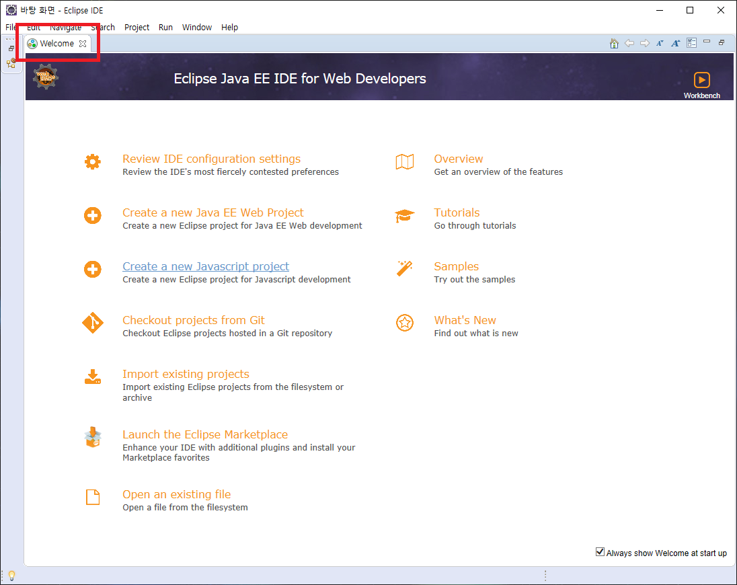
Task: Minimize the Welcome view
Action: [707, 42]
